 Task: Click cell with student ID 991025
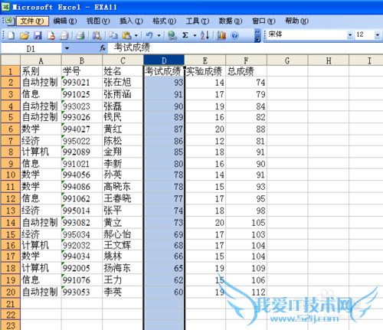coord(82,94)
